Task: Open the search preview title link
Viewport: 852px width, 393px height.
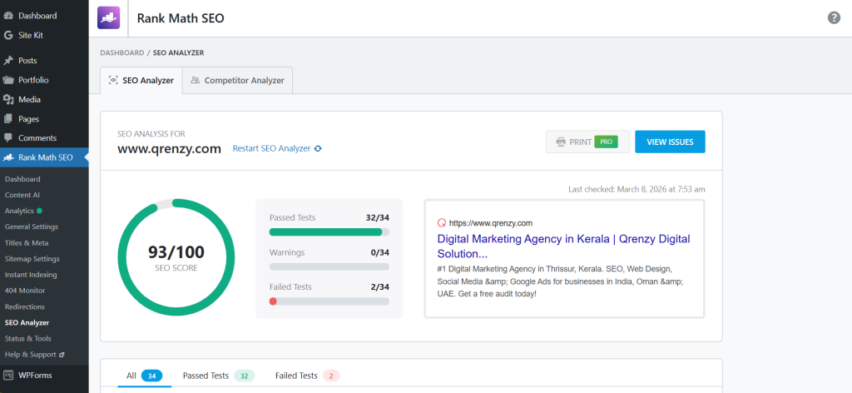Action: pyautogui.click(x=563, y=246)
